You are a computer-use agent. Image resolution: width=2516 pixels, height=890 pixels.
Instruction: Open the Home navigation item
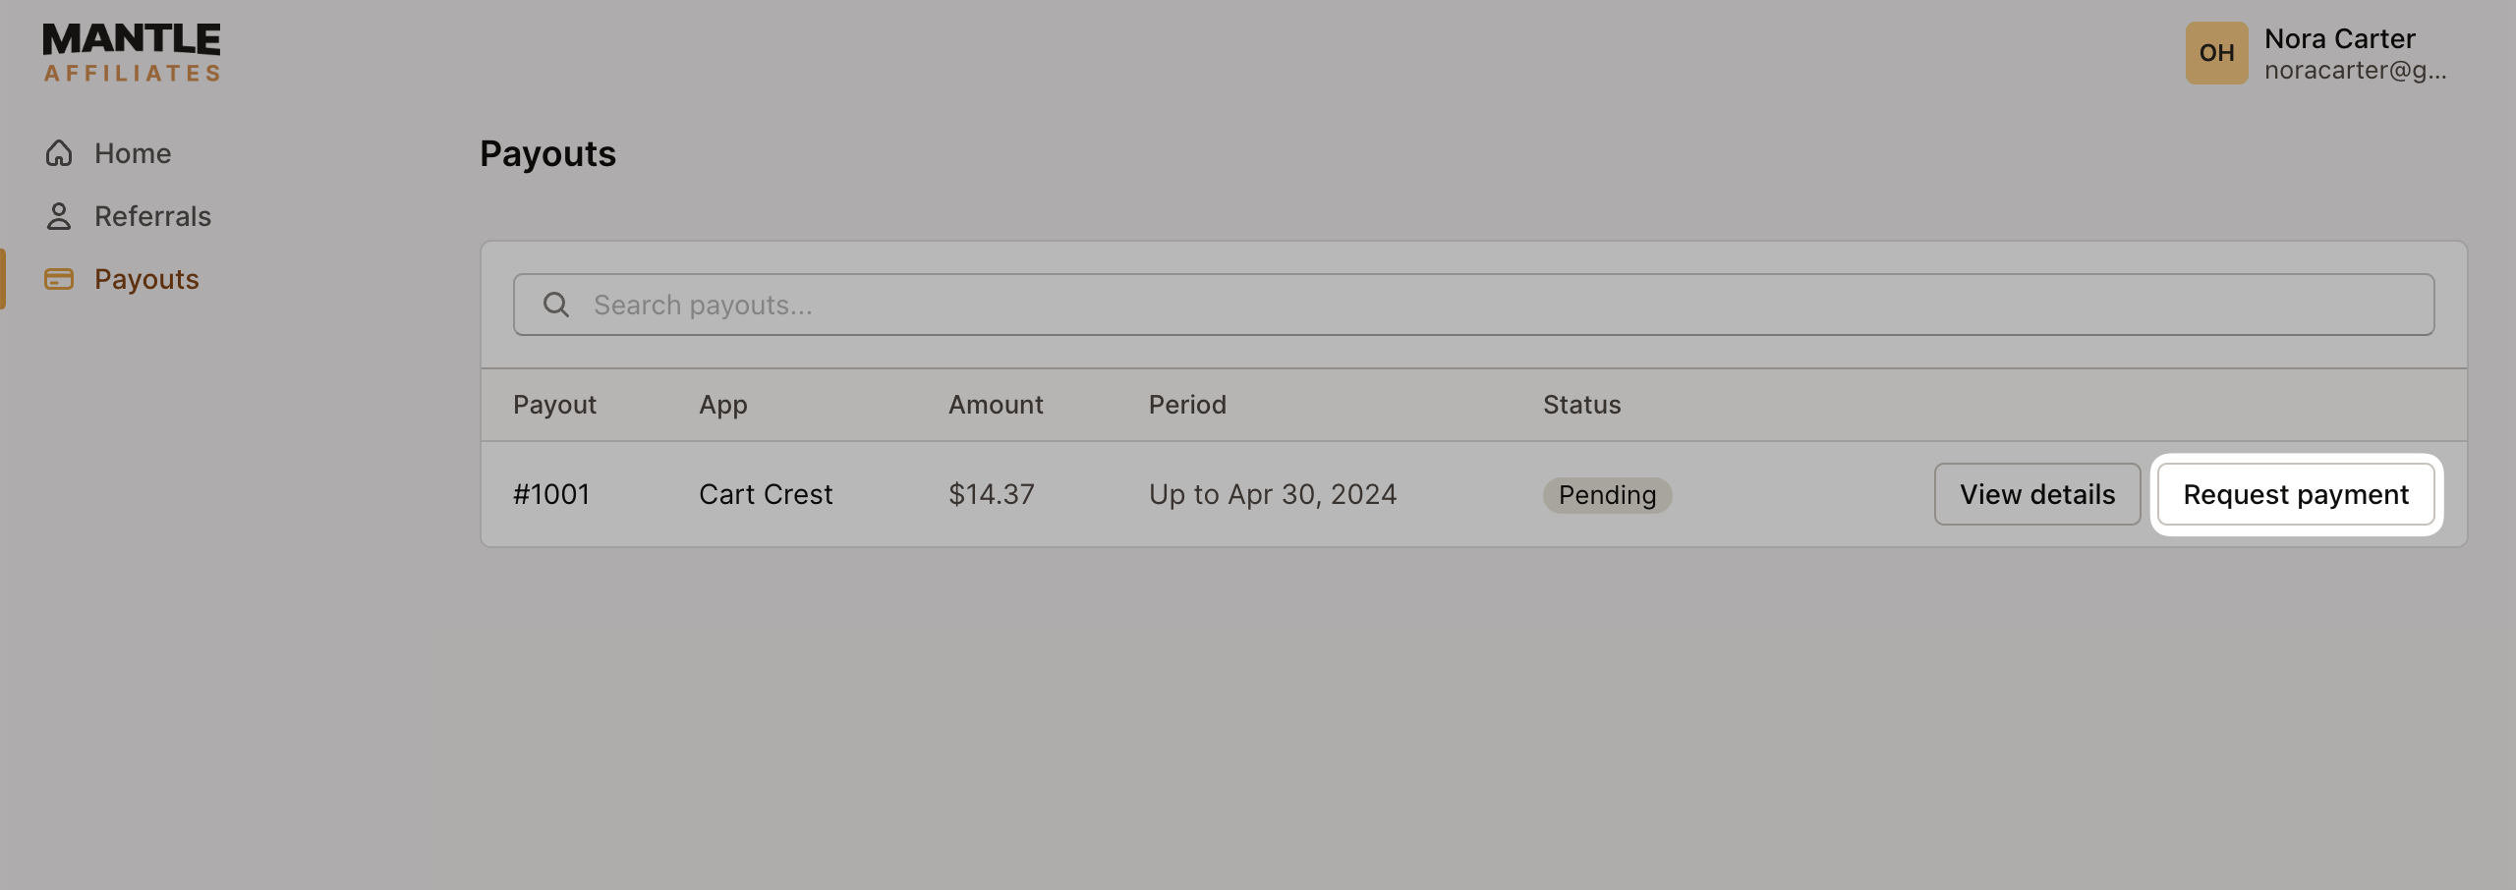pos(132,153)
